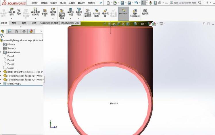Open the Options gear icon
This screenshot has height=135, width=215.
tap(160, 3)
